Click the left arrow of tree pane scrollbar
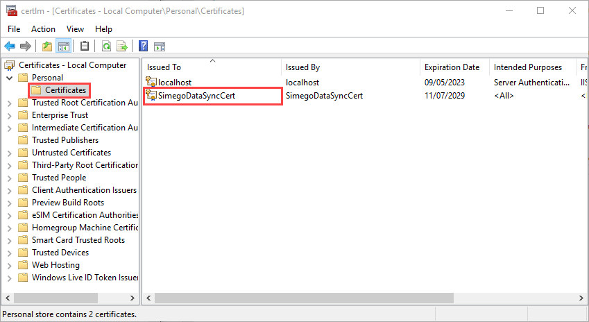 click(8, 298)
